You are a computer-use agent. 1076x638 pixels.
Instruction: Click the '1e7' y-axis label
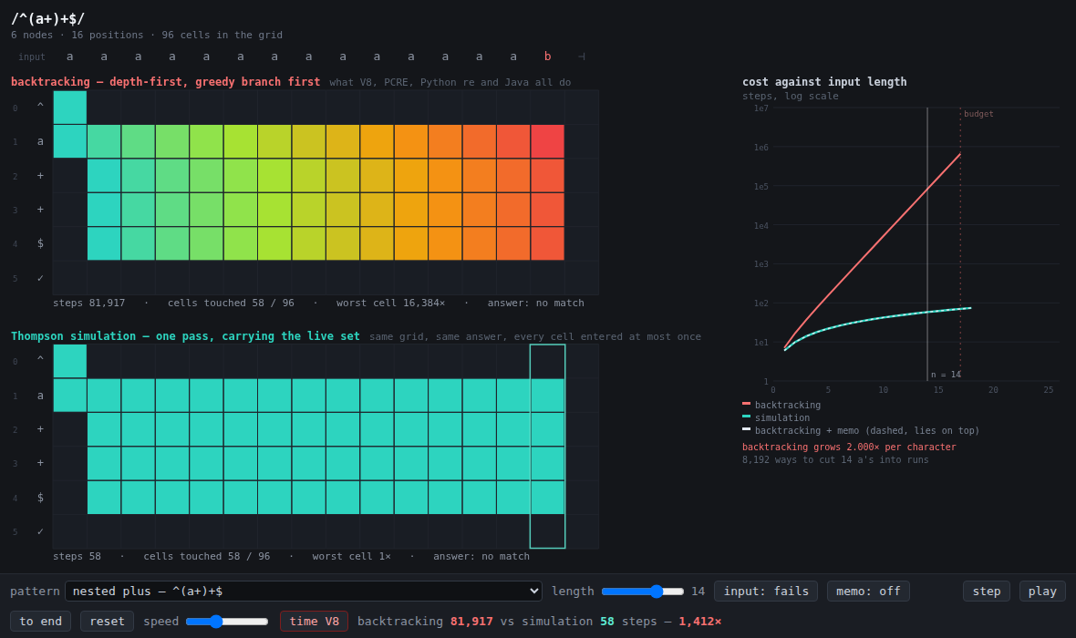coord(761,108)
